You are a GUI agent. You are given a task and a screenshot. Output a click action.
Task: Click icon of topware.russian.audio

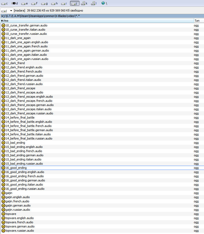pos(3,231)
